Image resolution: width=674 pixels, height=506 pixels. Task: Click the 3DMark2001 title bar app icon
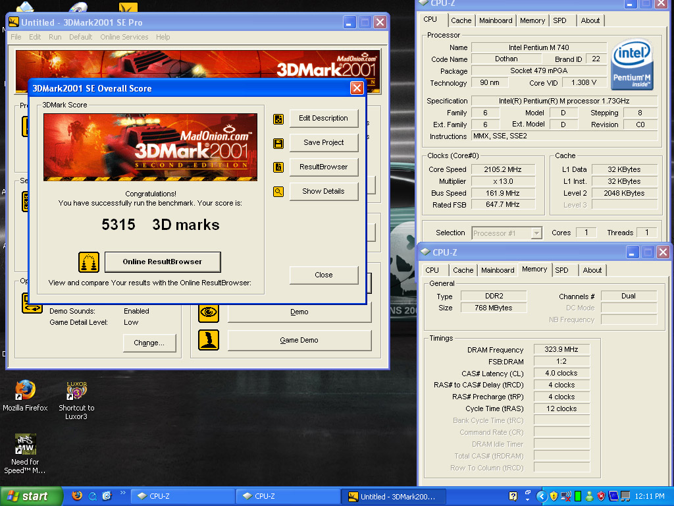[x=14, y=22]
